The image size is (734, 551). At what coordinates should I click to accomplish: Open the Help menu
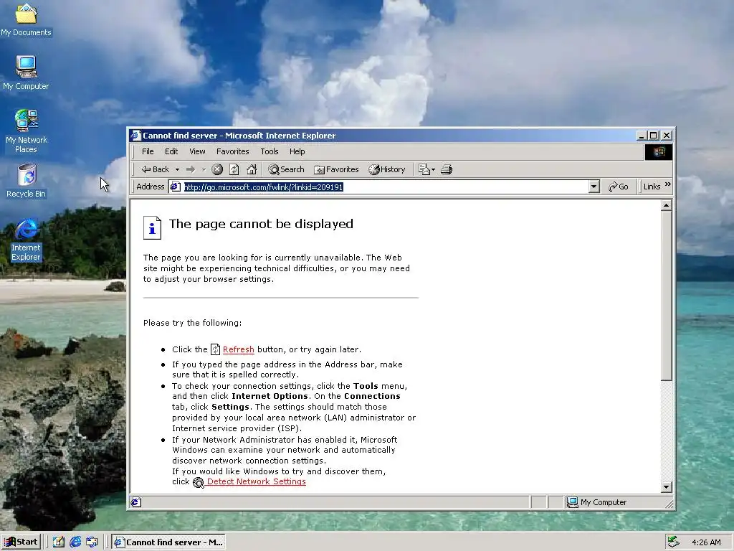[297, 151]
